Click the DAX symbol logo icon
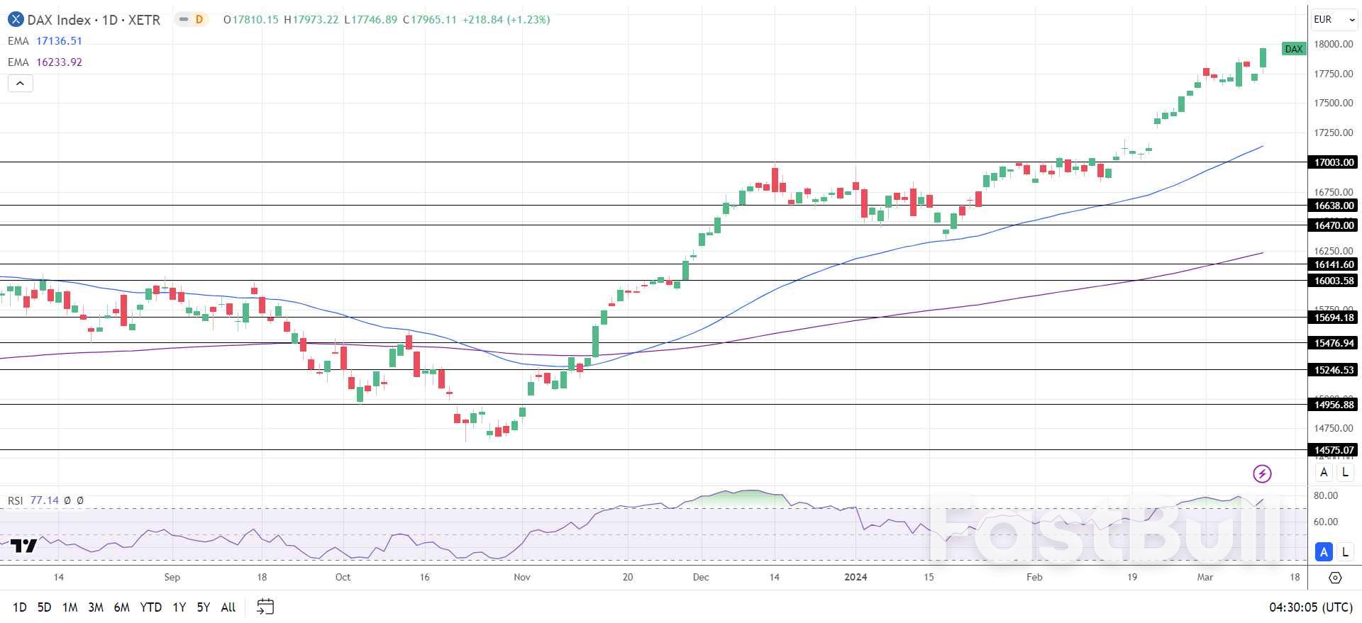The height and width of the screenshot is (623, 1362). pos(15,20)
